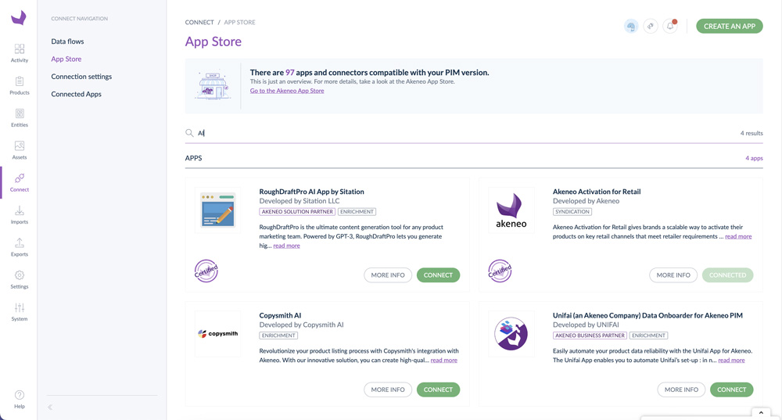The width and height of the screenshot is (782, 420).
Task: Open the Products section
Action: (x=20, y=85)
